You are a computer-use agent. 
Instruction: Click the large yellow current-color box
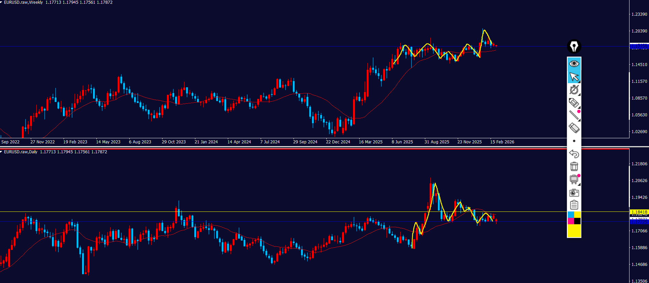pyautogui.click(x=574, y=231)
